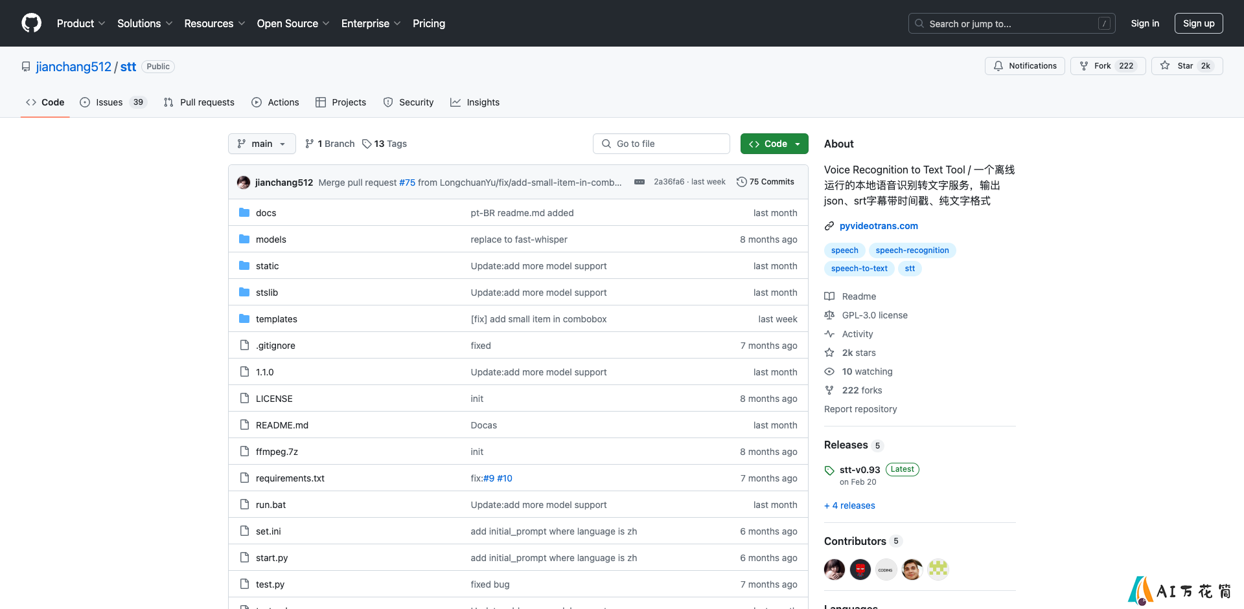Click the branch icon beside 1 Branch
Screen dimensions: 1244x609
tap(310, 144)
